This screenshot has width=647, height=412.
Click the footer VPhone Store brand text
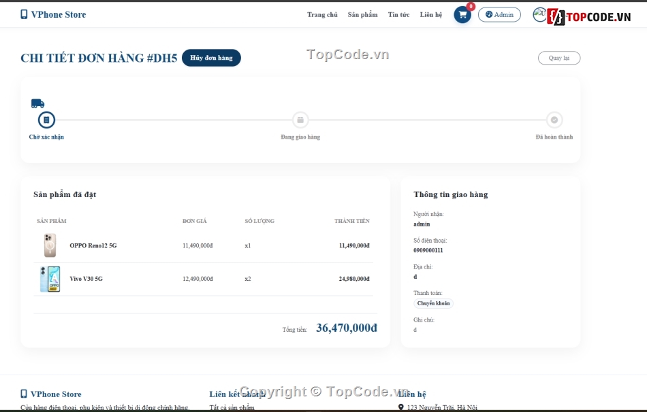[x=56, y=394]
